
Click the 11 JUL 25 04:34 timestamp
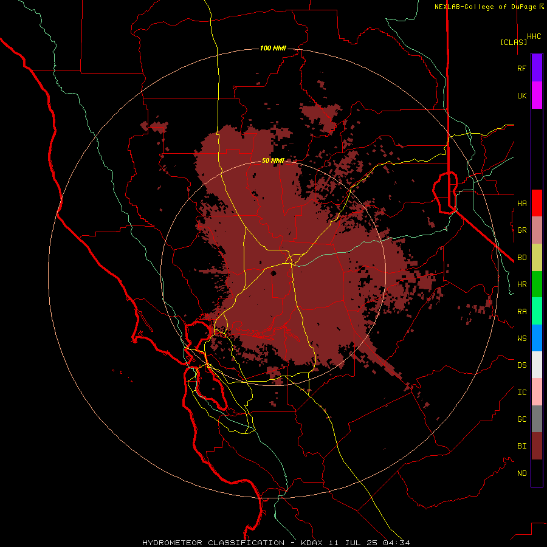(368, 543)
